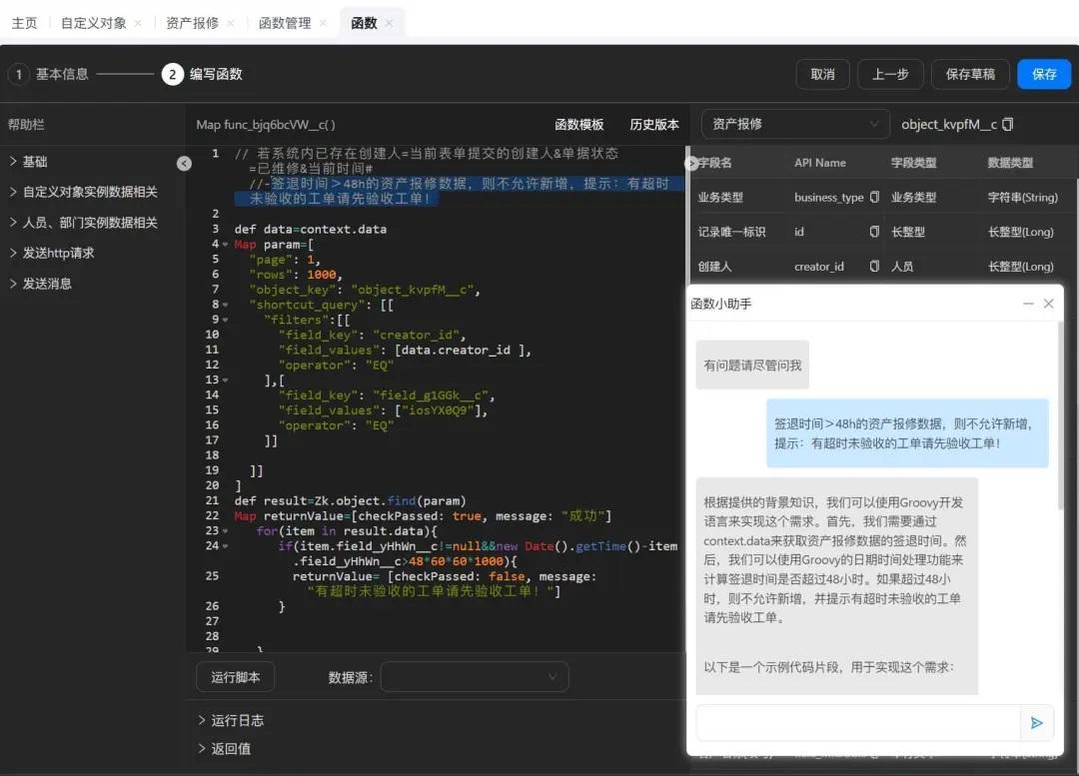
Task: Copy the business_type API name
Action: [874, 198]
